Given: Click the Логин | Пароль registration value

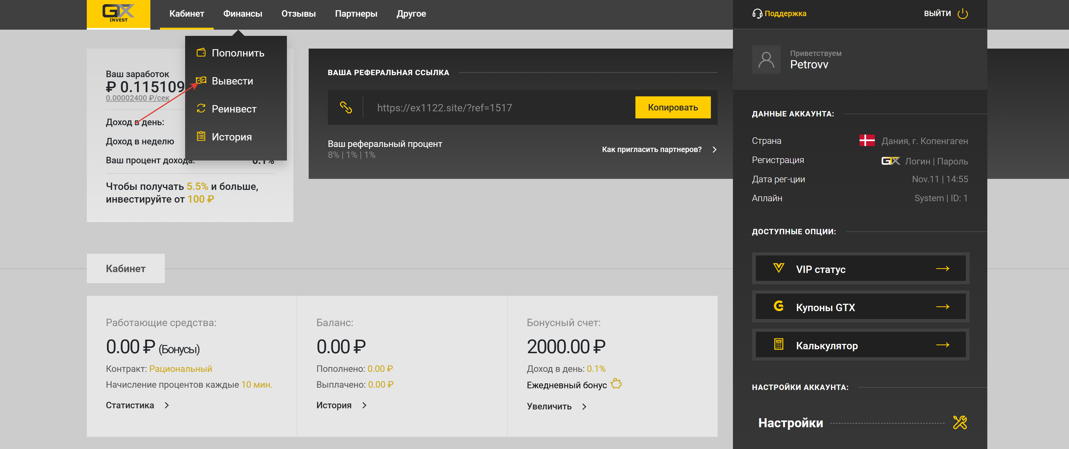Looking at the screenshot, I should [x=936, y=161].
